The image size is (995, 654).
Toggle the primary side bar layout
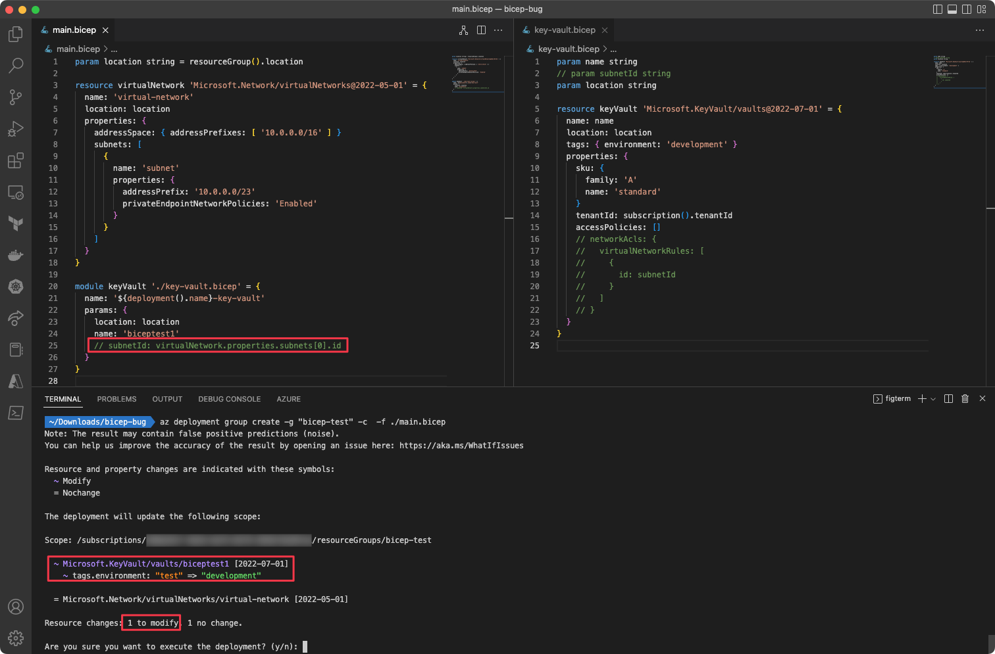[x=938, y=9]
